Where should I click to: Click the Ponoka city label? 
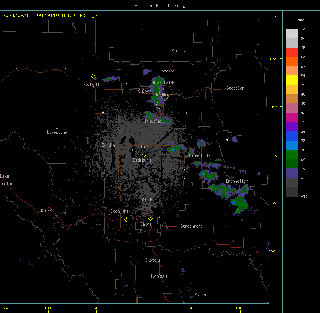tap(178, 51)
